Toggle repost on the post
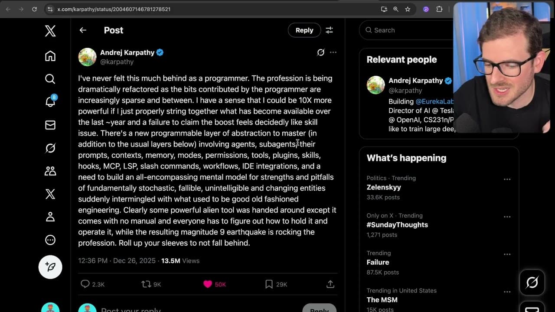The image size is (555, 312). (x=146, y=284)
